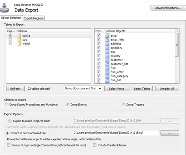Screen dimensions: 186x155
Task: Click the film_actor table icon
Action: click(x=107, y=72)
